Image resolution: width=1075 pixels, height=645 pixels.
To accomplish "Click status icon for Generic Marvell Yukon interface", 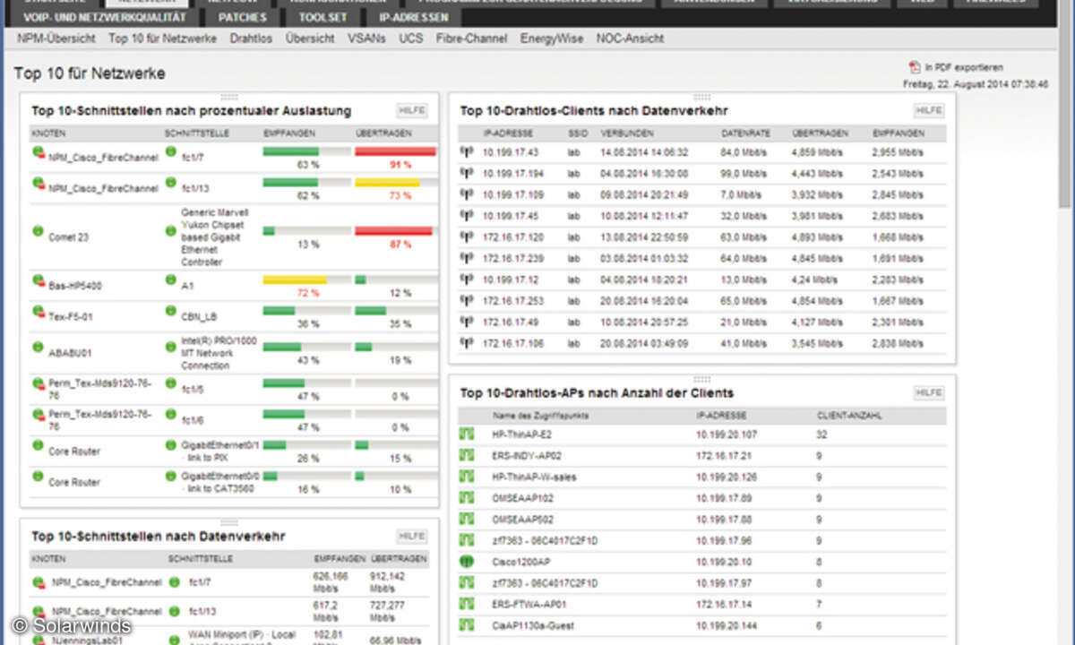I will [170, 231].
